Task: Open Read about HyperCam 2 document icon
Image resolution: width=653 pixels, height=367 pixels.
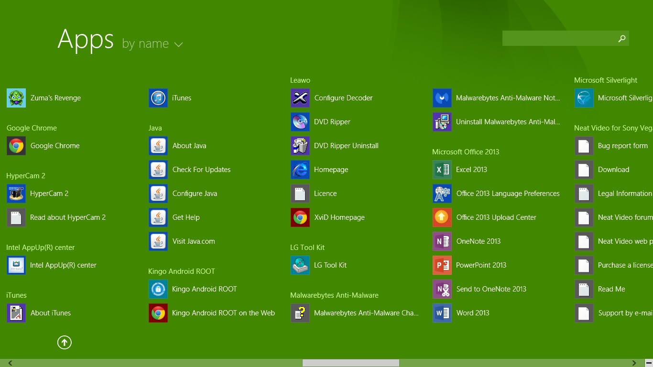Action: tap(16, 217)
